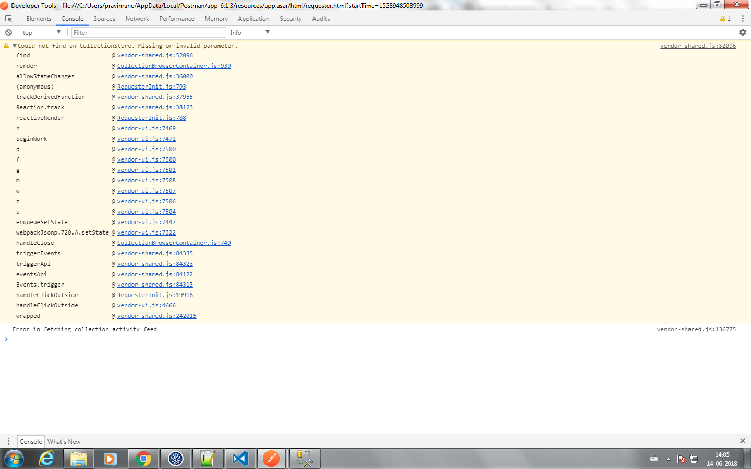Switch to the Network tab
The image size is (751, 469).
(x=137, y=18)
